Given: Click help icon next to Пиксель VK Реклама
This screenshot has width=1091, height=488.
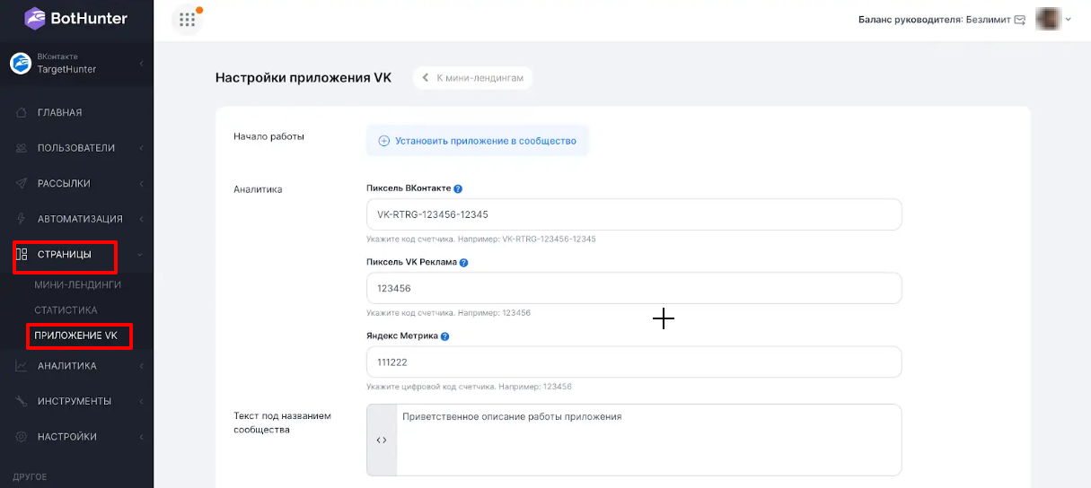Looking at the screenshot, I should point(464,263).
